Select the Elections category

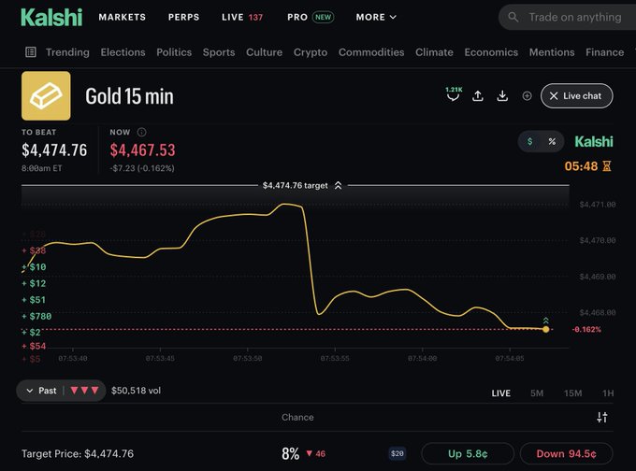pos(123,52)
